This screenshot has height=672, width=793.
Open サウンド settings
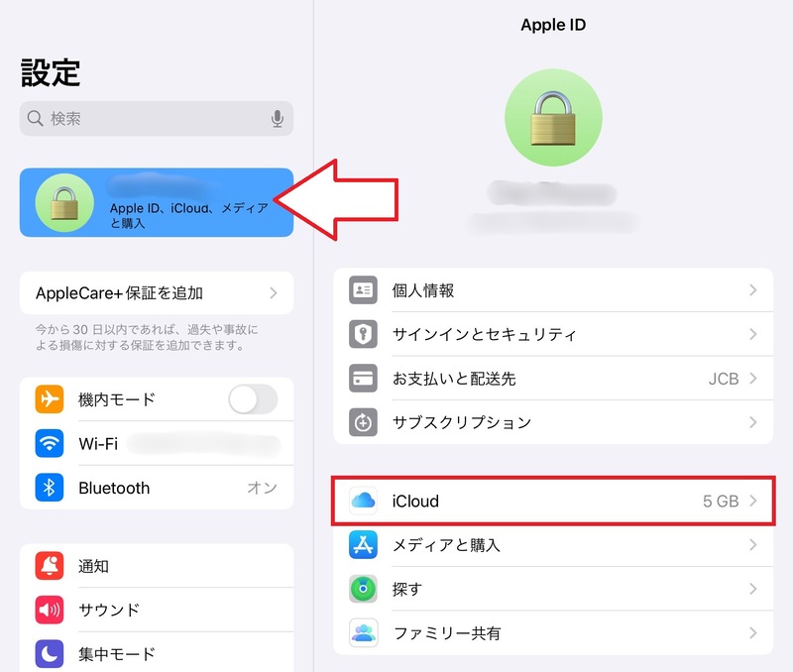point(157,610)
